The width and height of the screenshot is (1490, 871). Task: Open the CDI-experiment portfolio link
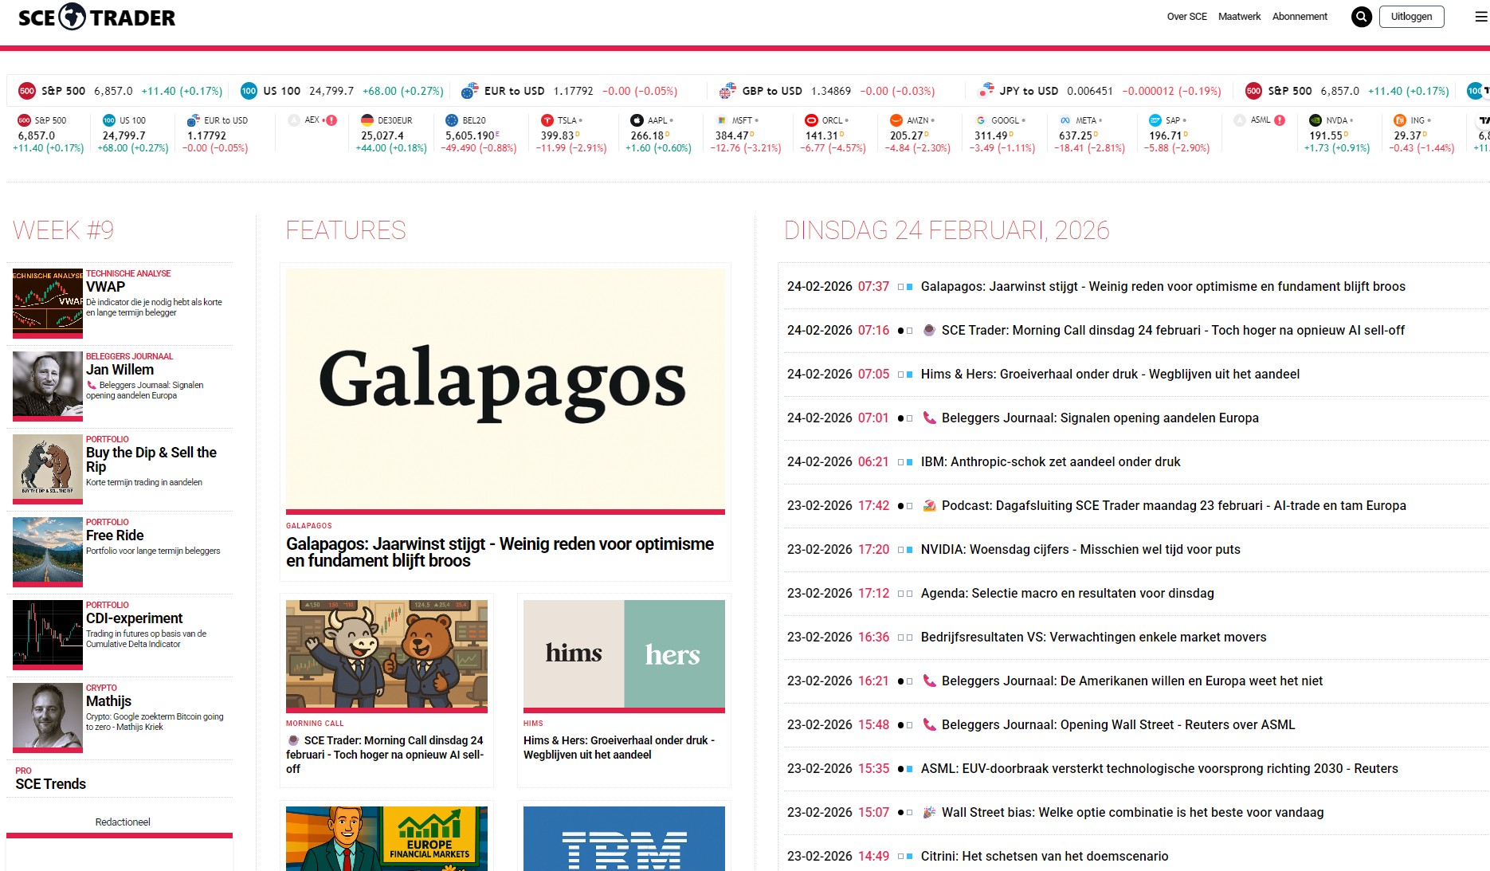pos(134,618)
